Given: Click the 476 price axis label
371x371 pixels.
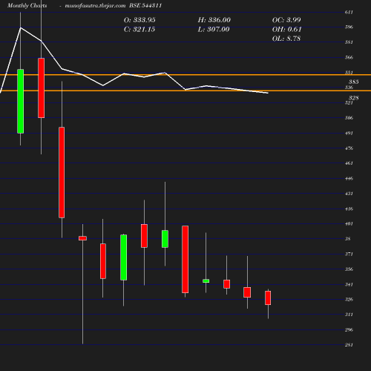Looking at the screenshot, I should [x=349, y=148].
